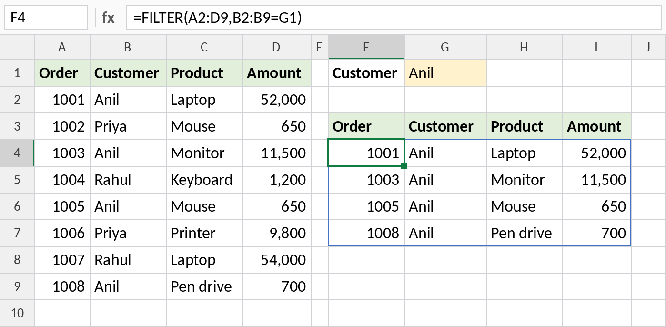Viewport: 666px width, 327px height.
Task: Click the "Amount" header cell in D1
Action: [277, 73]
